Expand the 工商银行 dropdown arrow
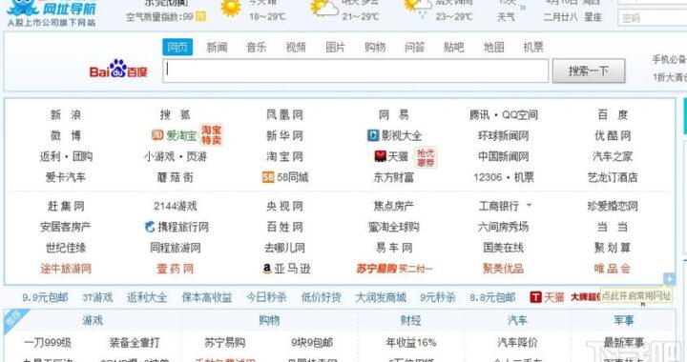The width and height of the screenshot is (687, 362). pyautogui.click(x=529, y=205)
